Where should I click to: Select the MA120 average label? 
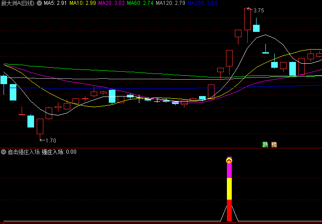pyautogui.click(x=171, y=3)
